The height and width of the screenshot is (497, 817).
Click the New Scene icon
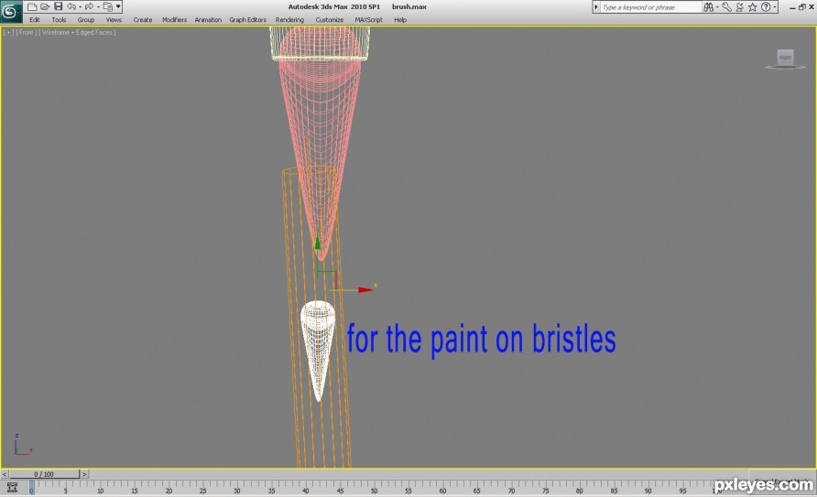tap(32, 6)
